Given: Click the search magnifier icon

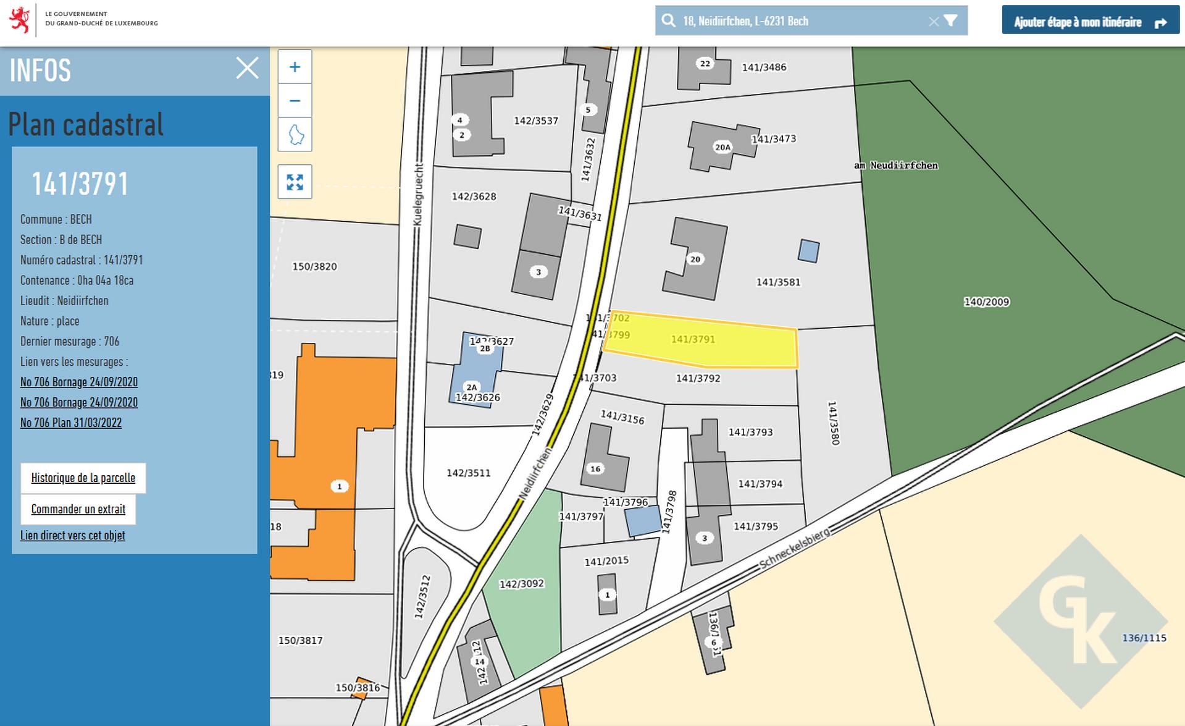Looking at the screenshot, I should pos(668,21).
